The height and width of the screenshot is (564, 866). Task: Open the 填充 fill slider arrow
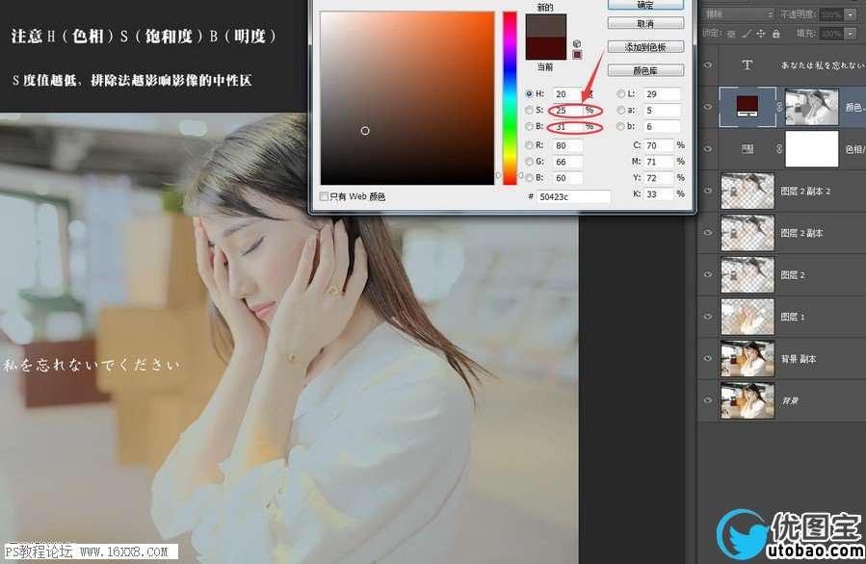[852, 34]
